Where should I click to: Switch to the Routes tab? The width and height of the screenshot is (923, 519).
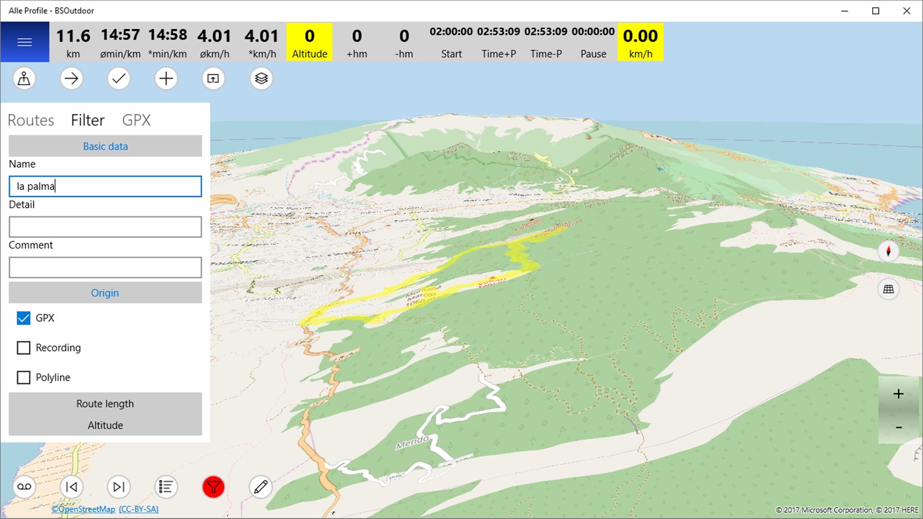point(31,120)
